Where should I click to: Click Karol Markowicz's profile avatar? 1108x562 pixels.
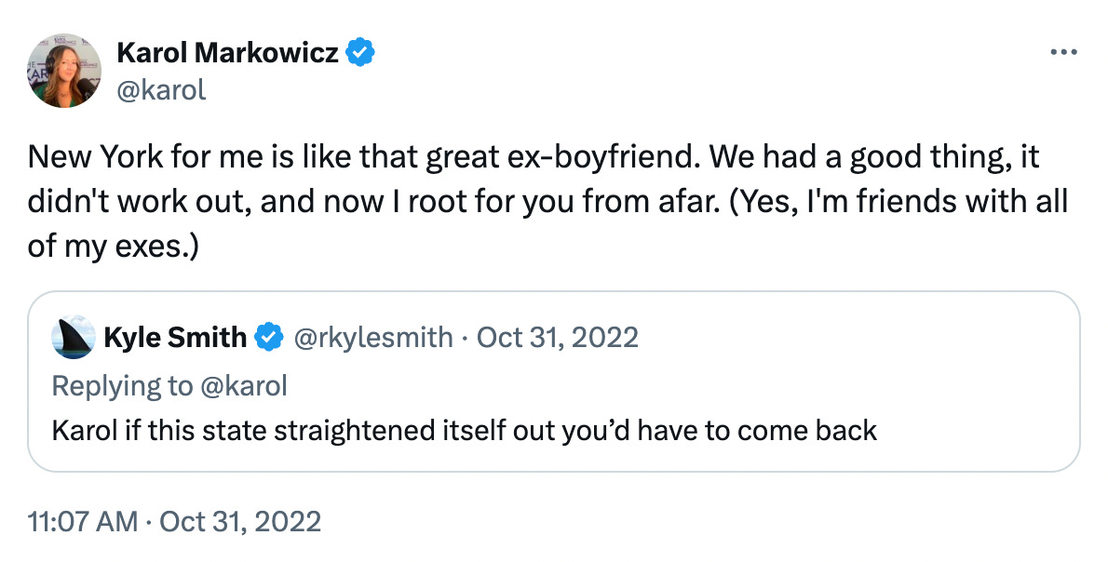[64, 71]
